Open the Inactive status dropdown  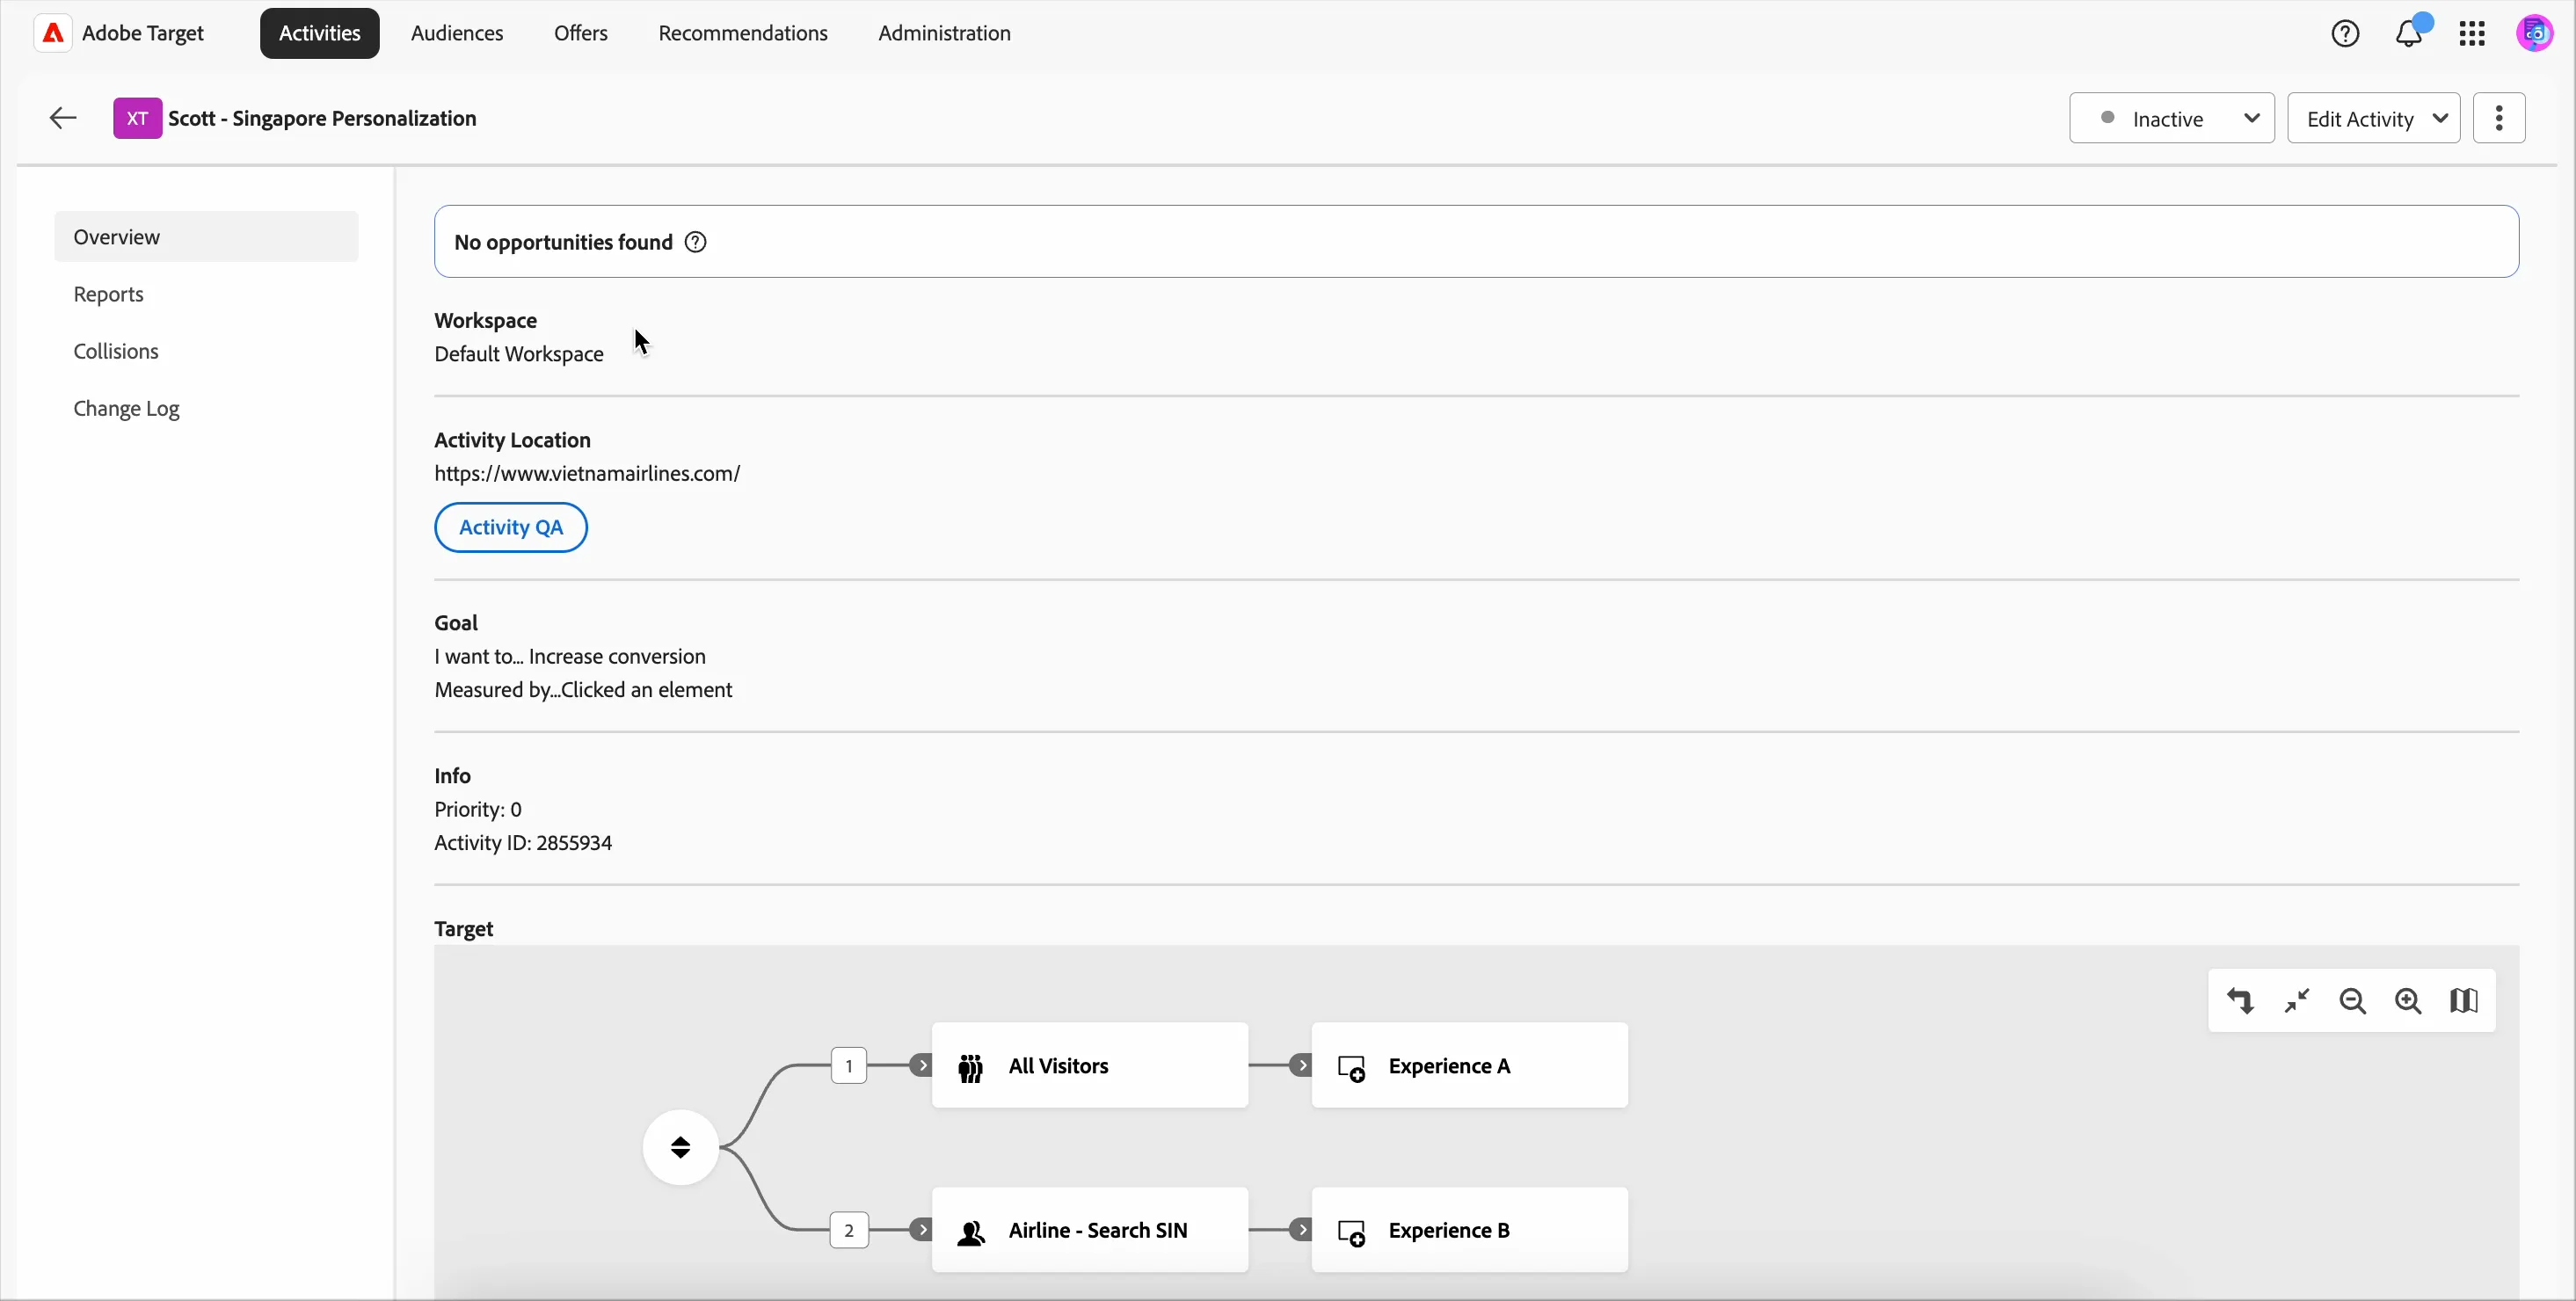(x=2172, y=118)
